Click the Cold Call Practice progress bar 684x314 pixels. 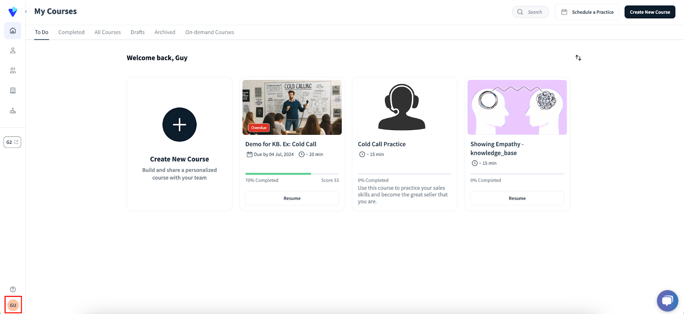click(x=404, y=174)
